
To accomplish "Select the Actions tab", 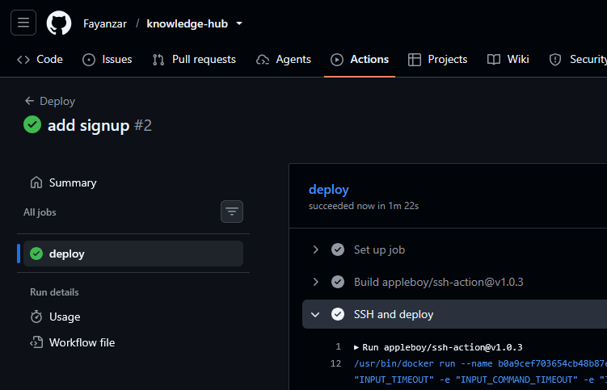I will point(360,59).
